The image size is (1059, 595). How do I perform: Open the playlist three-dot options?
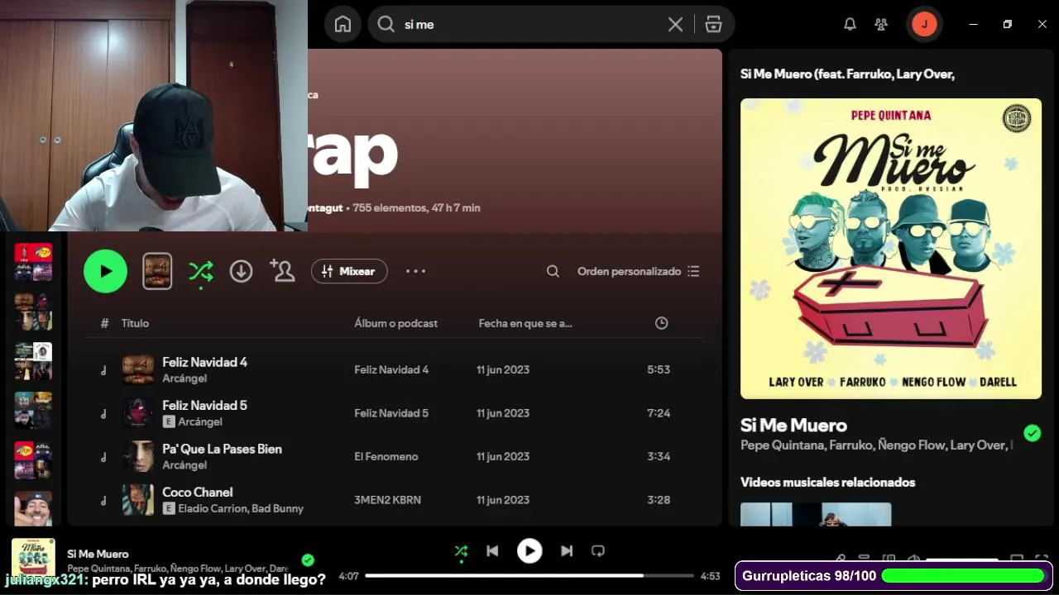point(415,271)
